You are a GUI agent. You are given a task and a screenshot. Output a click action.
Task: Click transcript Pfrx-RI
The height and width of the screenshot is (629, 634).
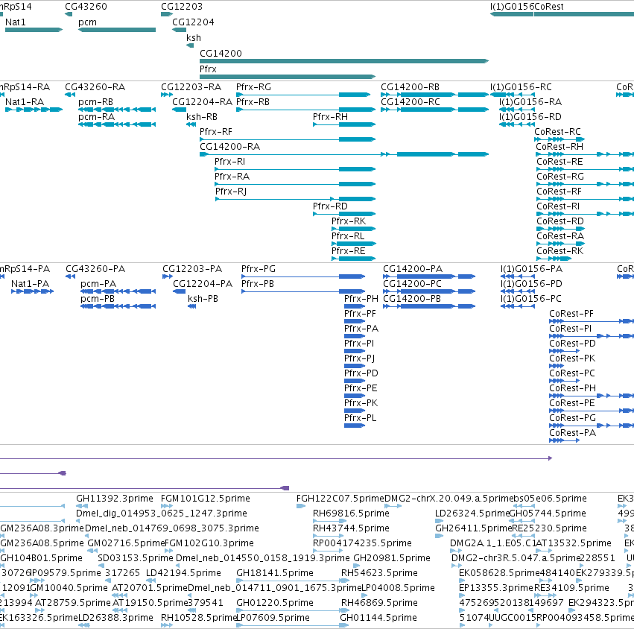pyautogui.click(x=295, y=169)
